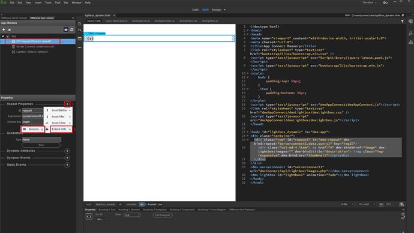Open the Generator Type dropdown
The height and width of the screenshot is (233, 414).
41,139
